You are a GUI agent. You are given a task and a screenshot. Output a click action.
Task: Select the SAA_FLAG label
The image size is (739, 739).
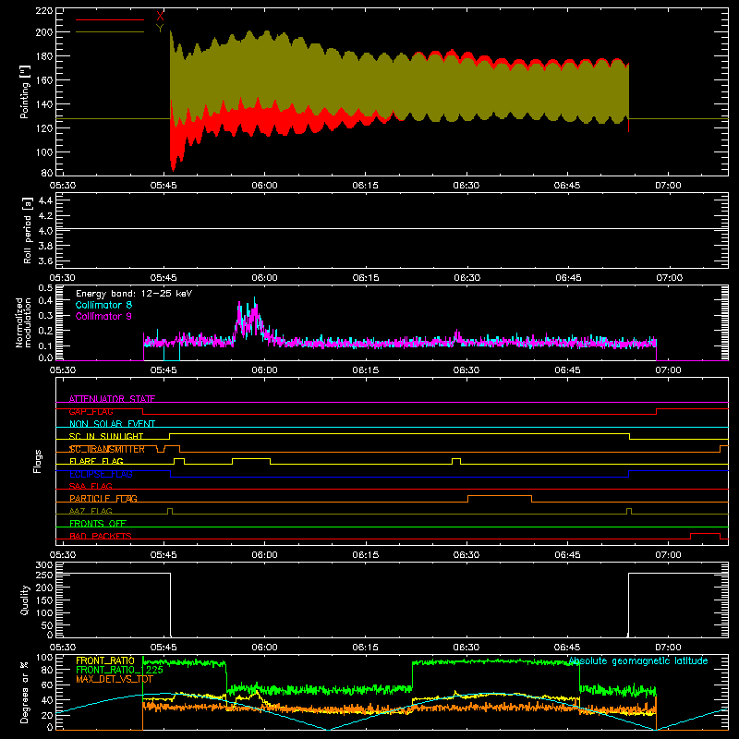click(x=91, y=486)
